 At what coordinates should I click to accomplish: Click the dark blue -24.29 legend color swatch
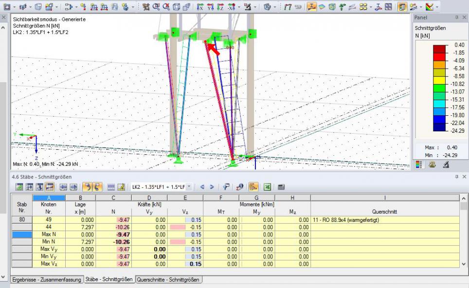[x=439, y=127]
